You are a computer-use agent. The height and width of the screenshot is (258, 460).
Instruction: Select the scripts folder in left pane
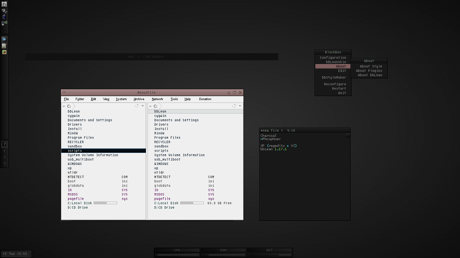104,150
